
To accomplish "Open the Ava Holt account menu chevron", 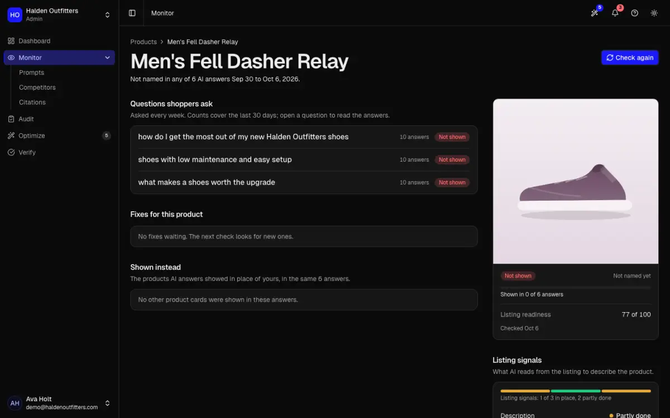I will pos(107,403).
